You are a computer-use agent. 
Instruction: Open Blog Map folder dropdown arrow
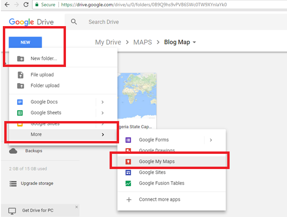tap(194, 42)
